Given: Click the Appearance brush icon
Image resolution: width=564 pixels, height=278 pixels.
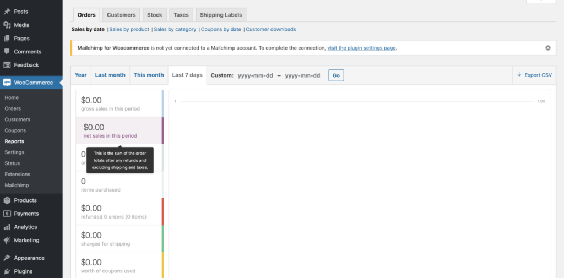Looking at the screenshot, I should 7,258.
